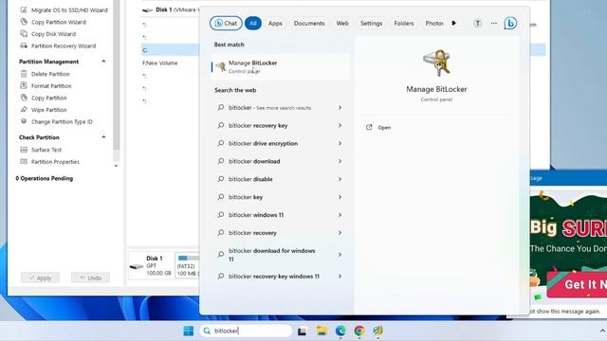Select Disk 1 GPT in disk map

(x=151, y=265)
